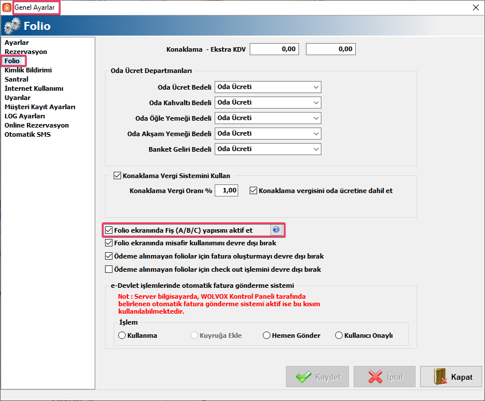Click the help icon beside Fiş (A/B/C) option
The image size is (485, 401).
click(276, 230)
